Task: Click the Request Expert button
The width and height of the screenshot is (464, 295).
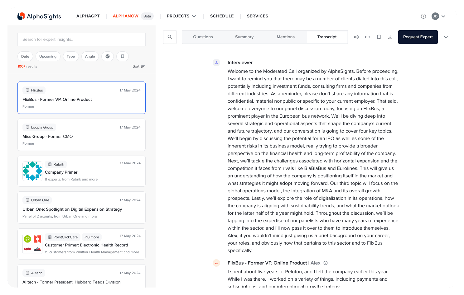Action: tap(418, 37)
